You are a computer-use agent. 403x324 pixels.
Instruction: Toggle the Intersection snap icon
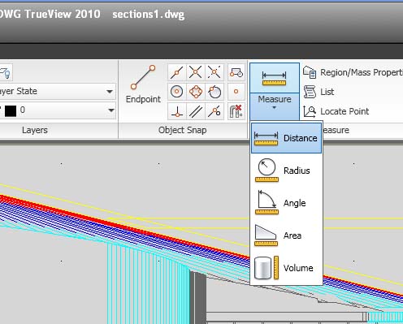click(196, 72)
